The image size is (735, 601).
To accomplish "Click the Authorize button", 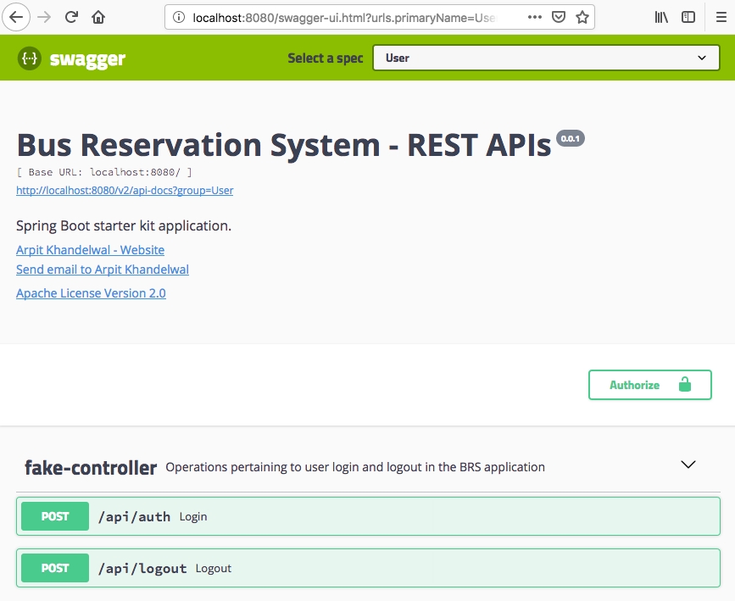I will [x=649, y=385].
